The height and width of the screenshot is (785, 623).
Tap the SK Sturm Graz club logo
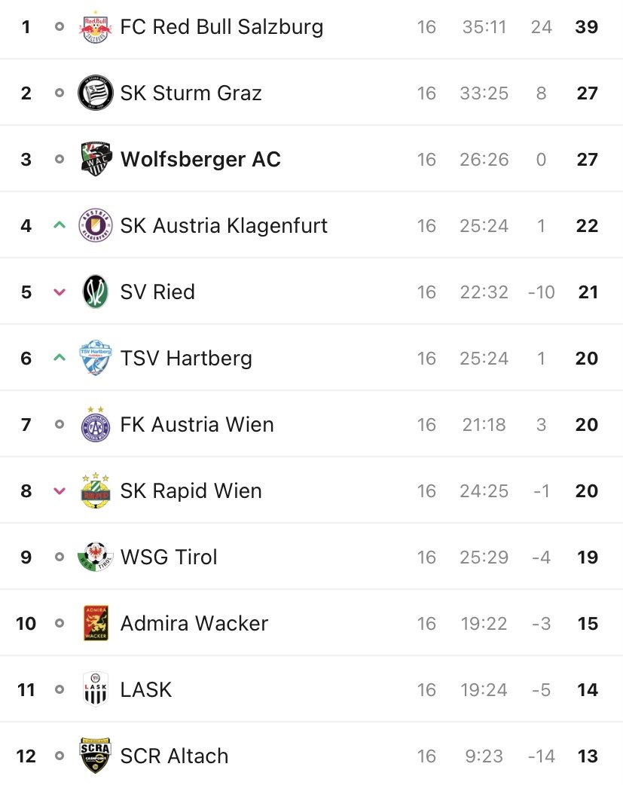tap(95, 93)
